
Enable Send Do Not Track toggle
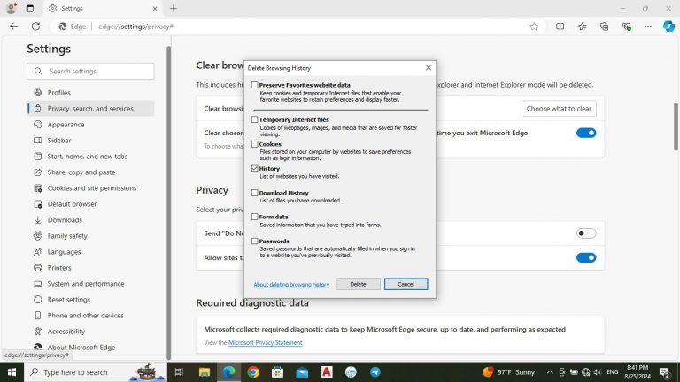(586, 233)
